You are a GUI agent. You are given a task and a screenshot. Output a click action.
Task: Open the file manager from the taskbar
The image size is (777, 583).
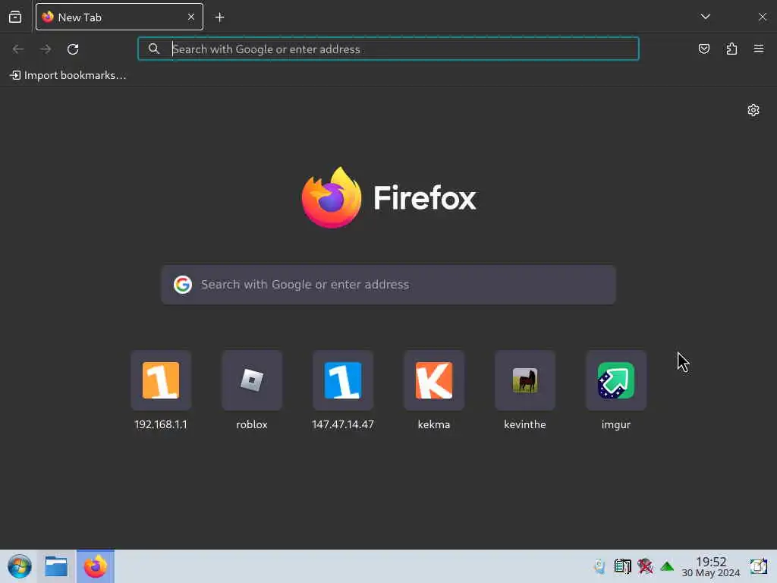coord(56,566)
